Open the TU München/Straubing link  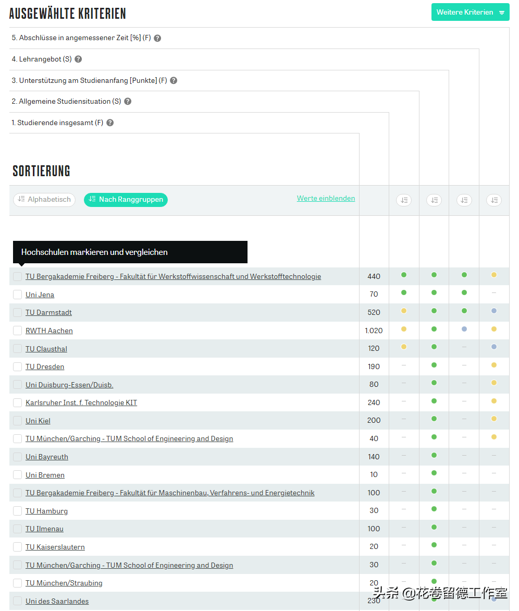[64, 583]
